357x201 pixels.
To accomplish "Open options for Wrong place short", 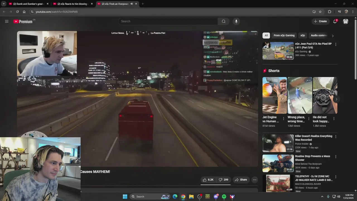I will click(x=308, y=119).
